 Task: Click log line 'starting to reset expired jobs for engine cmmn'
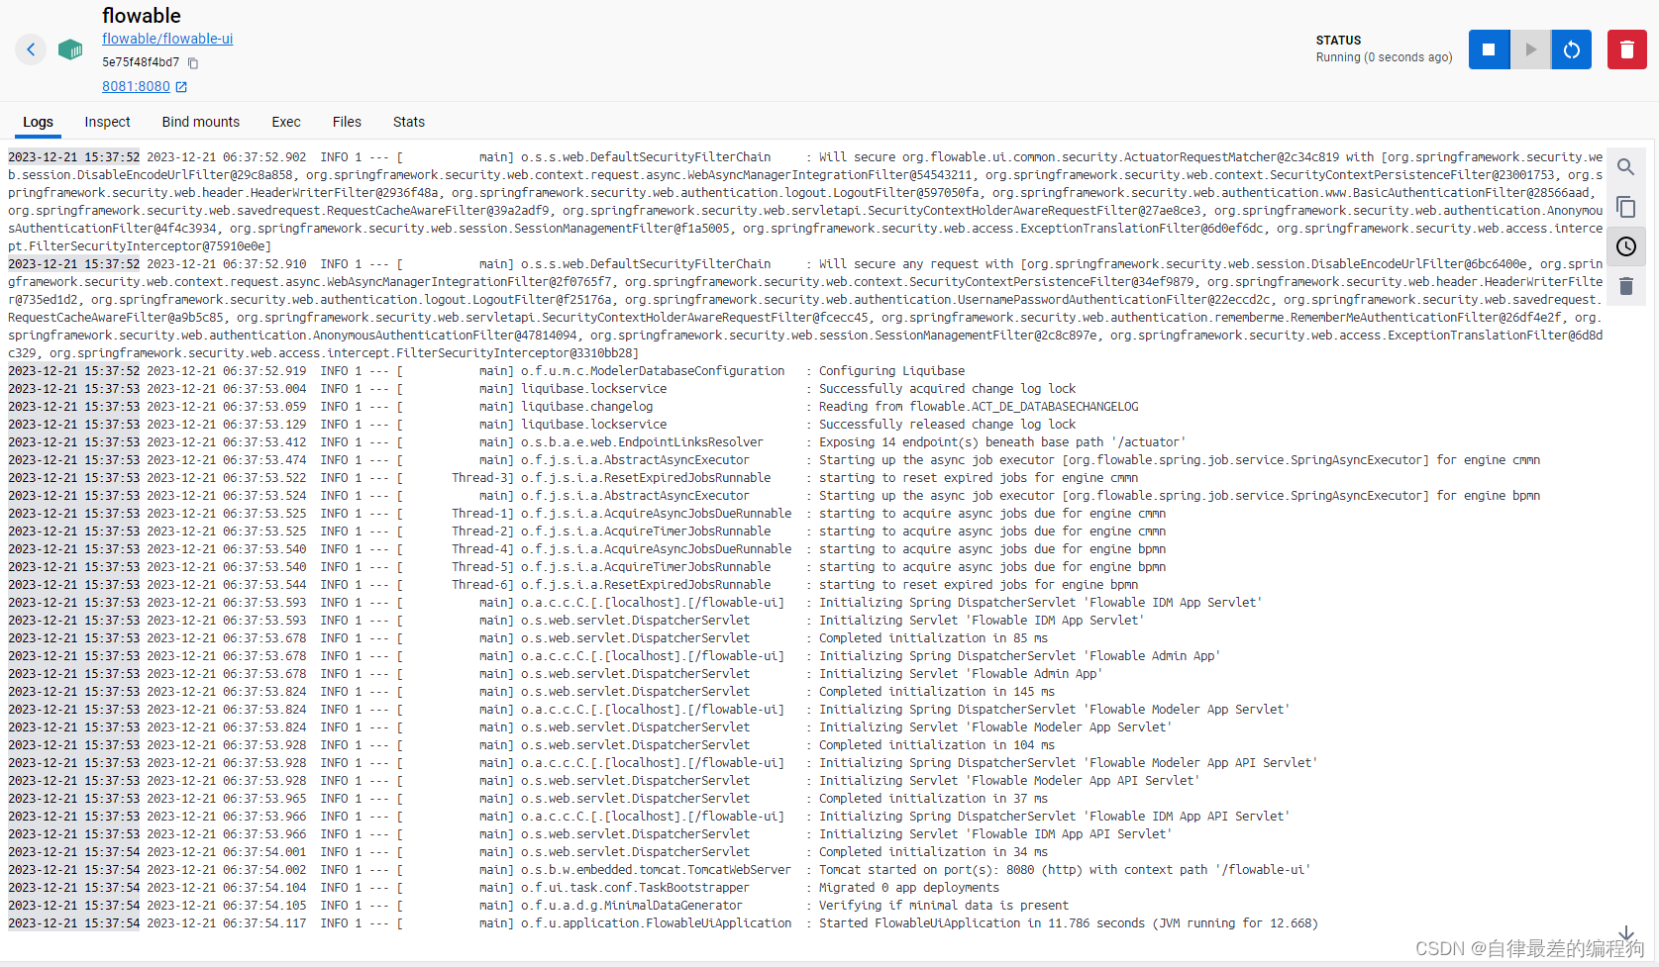click(x=979, y=478)
